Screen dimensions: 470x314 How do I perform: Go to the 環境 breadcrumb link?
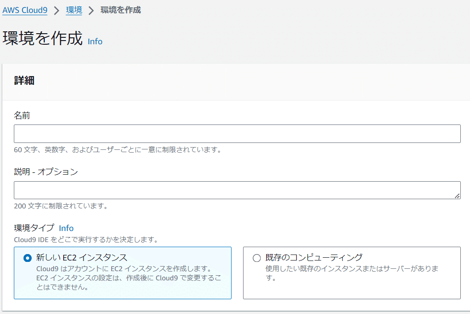click(74, 10)
